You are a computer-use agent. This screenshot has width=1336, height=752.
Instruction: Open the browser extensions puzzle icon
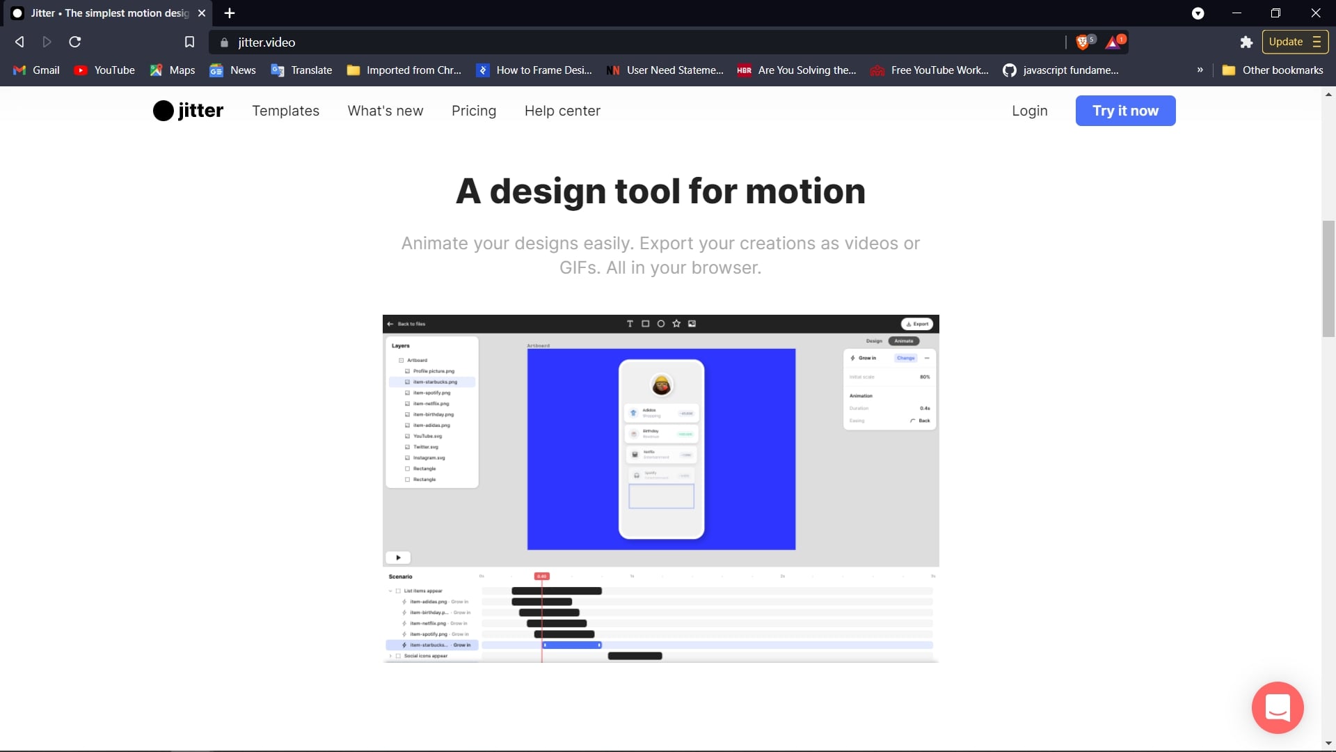(1246, 42)
